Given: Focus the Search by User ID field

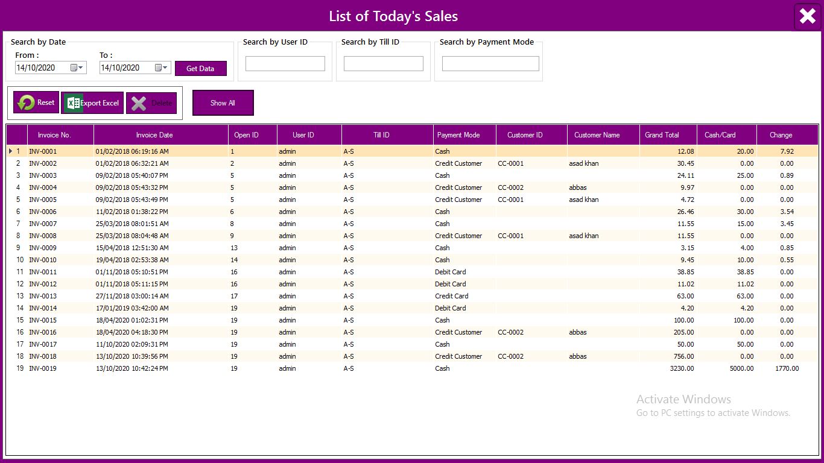Looking at the screenshot, I should click(285, 64).
